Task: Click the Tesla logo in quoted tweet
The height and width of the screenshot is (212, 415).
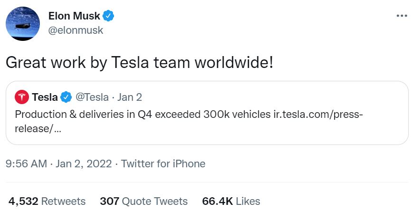Action: click(22, 97)
